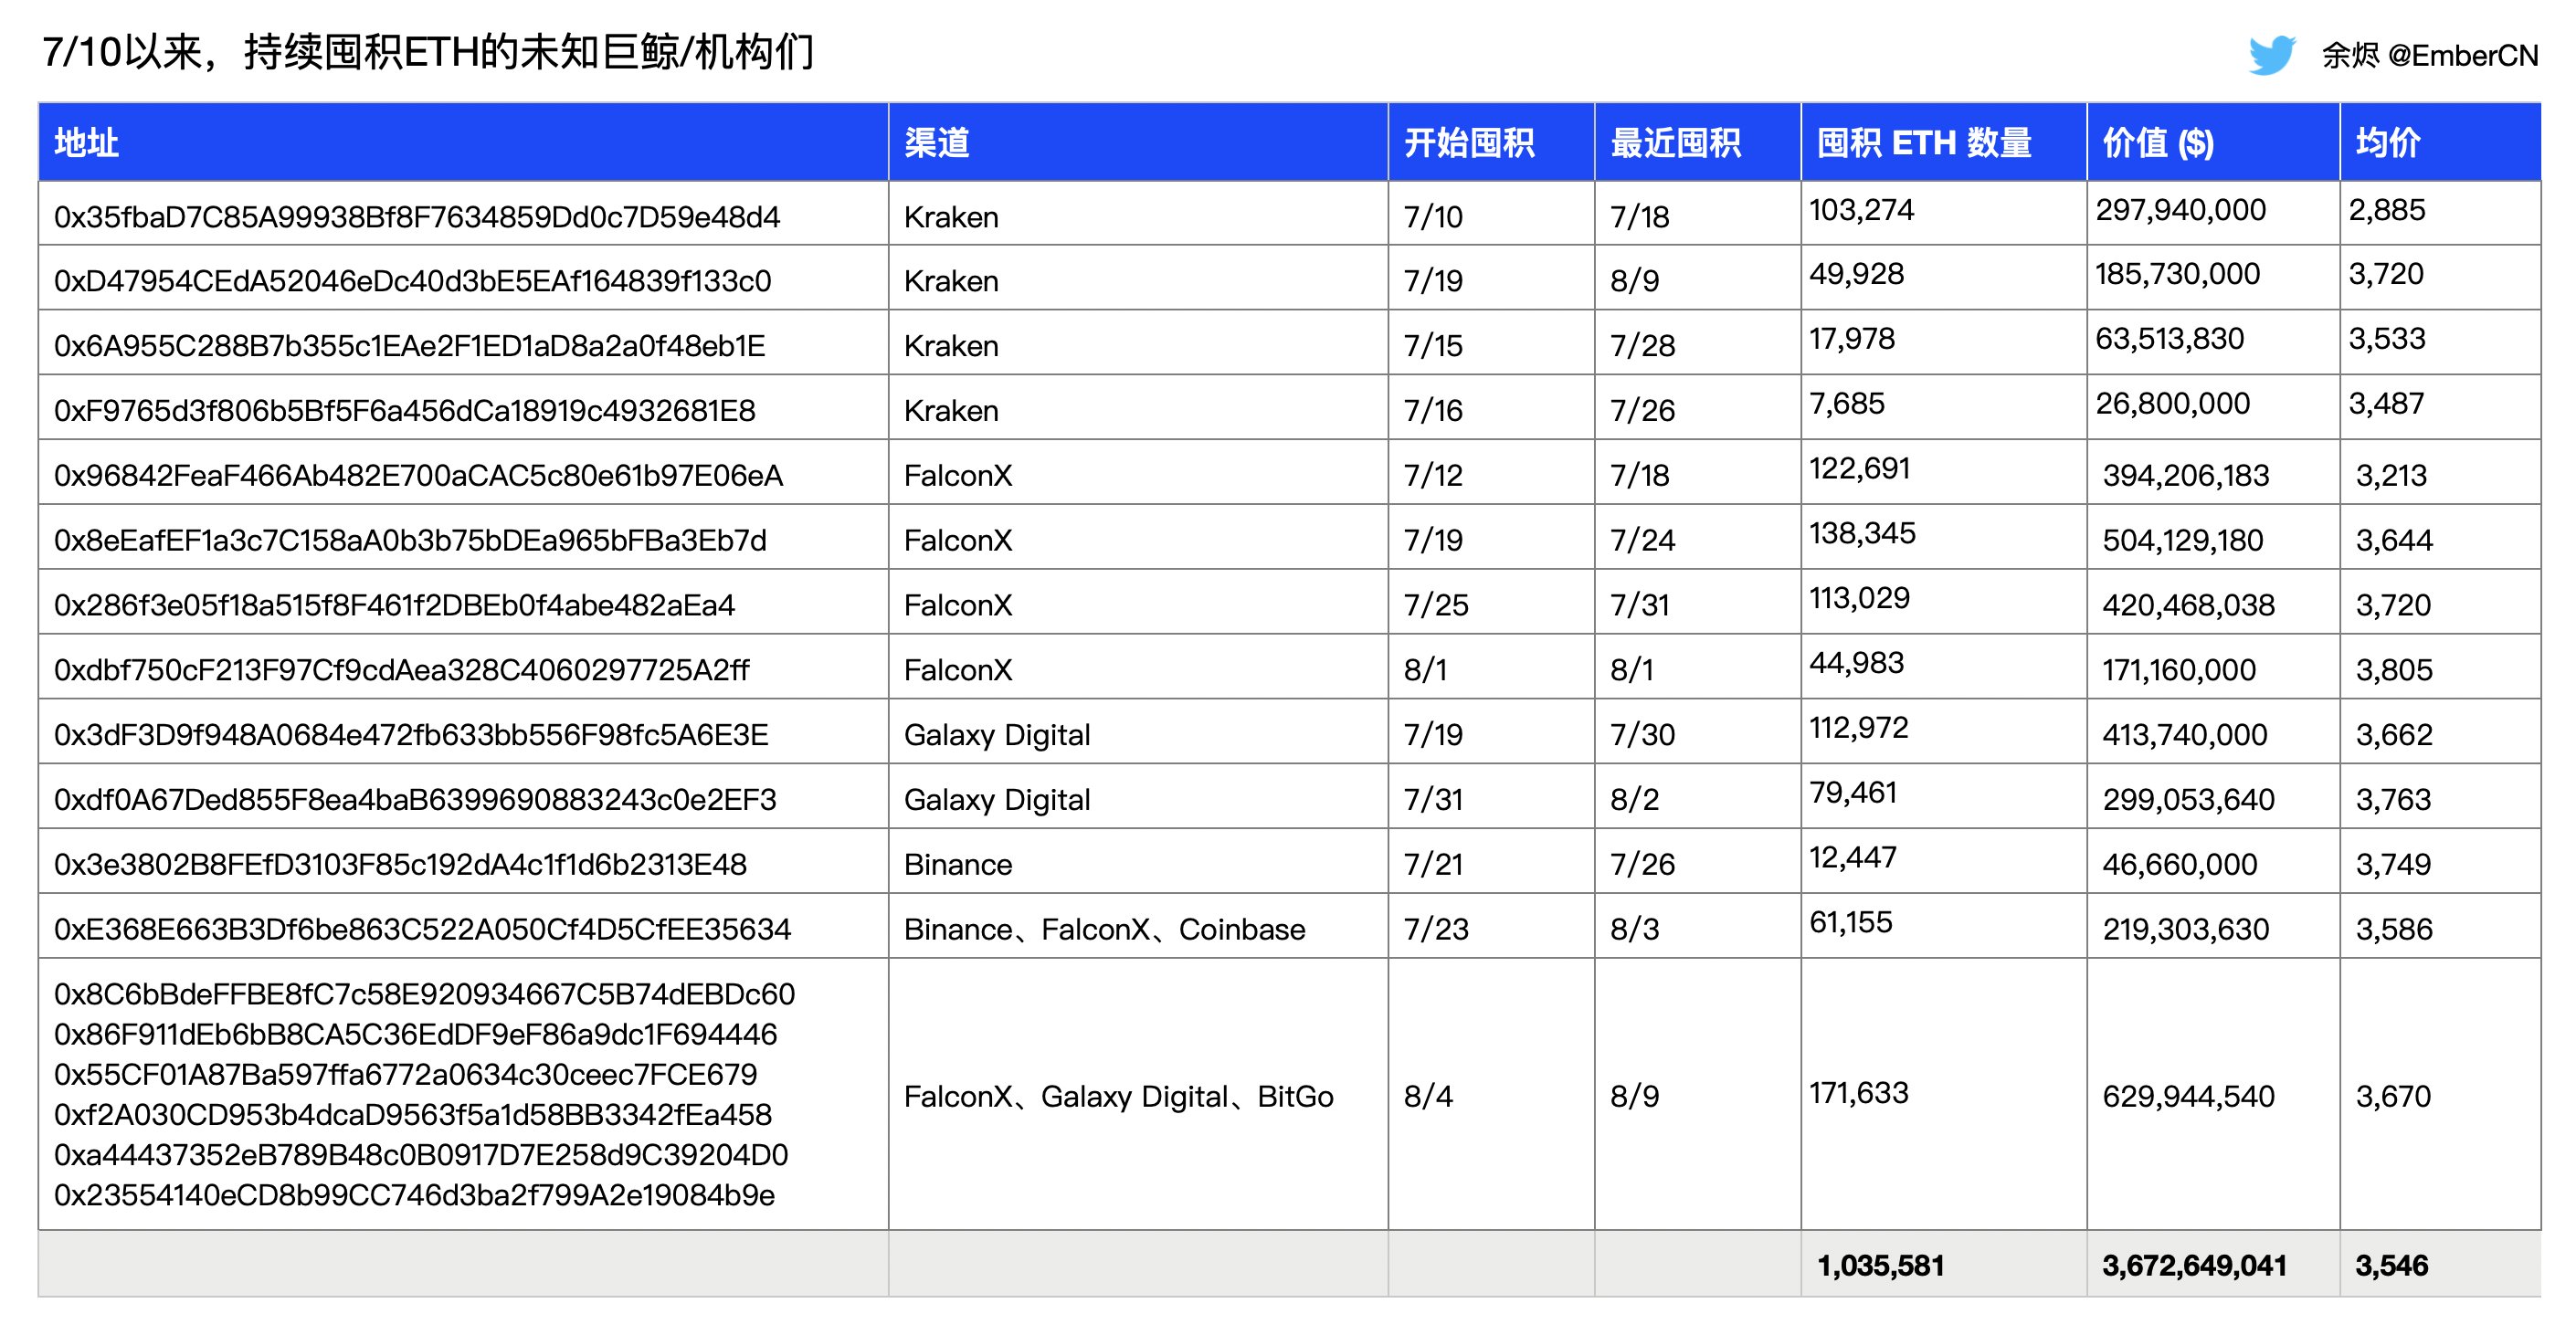
Task: Select address starting with 0xD47954CEdA
Action: [x=412, y=281]
